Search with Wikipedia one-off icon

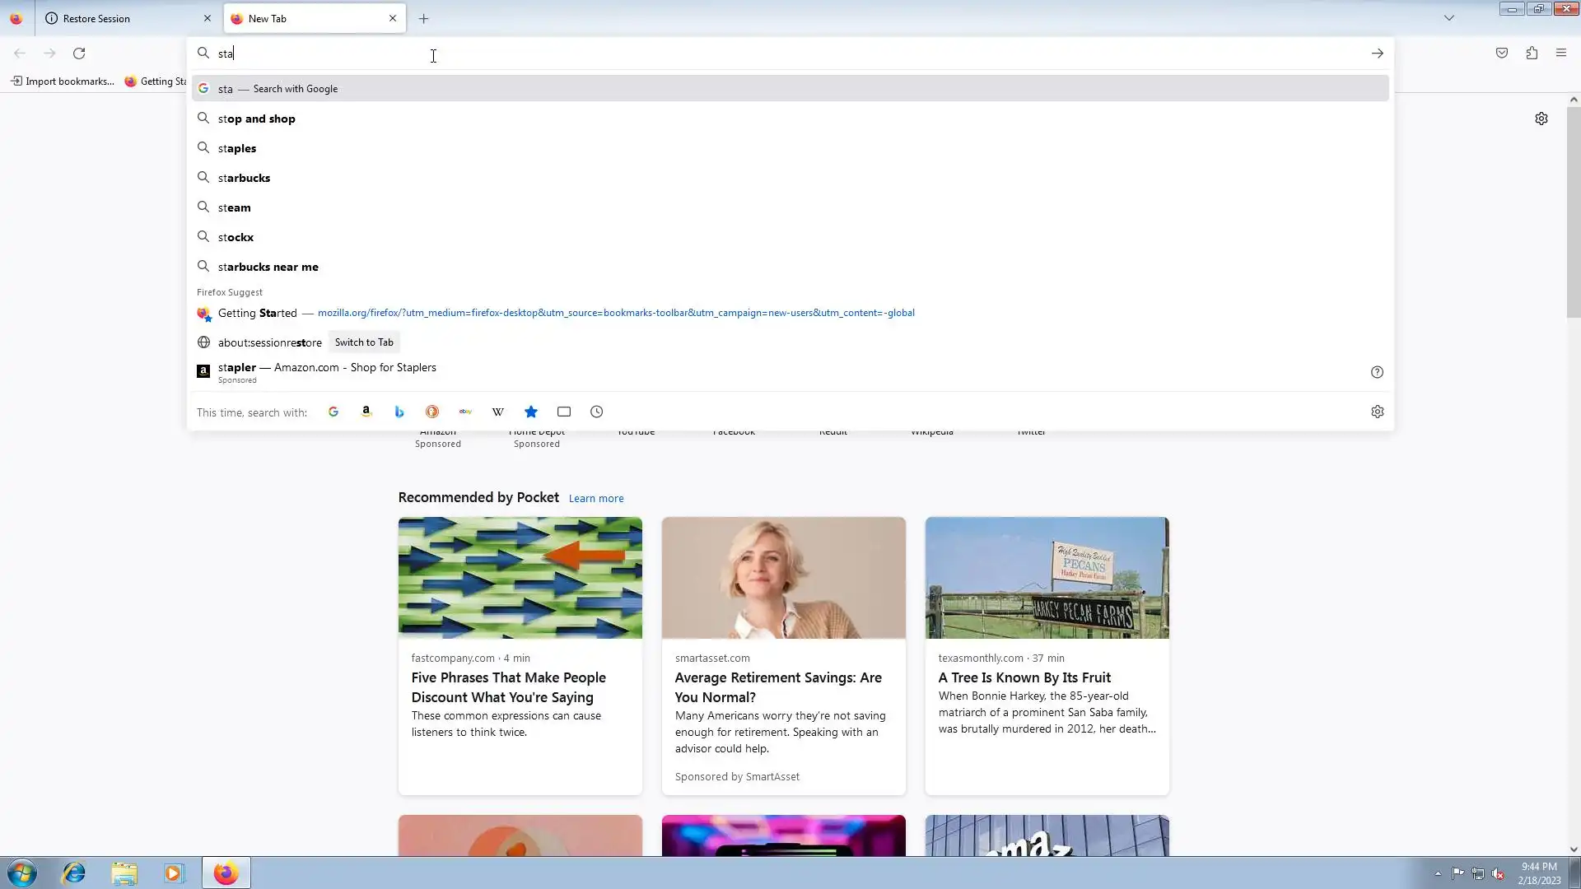(x=498, y=412)
